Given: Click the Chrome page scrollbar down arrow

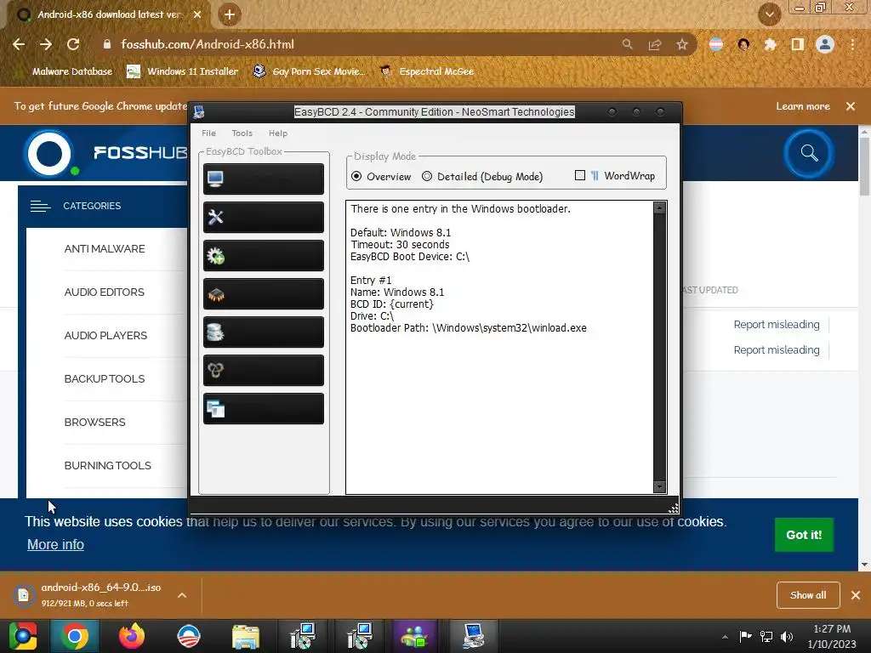Looking at the screenshot, I should tap(864, 565).
